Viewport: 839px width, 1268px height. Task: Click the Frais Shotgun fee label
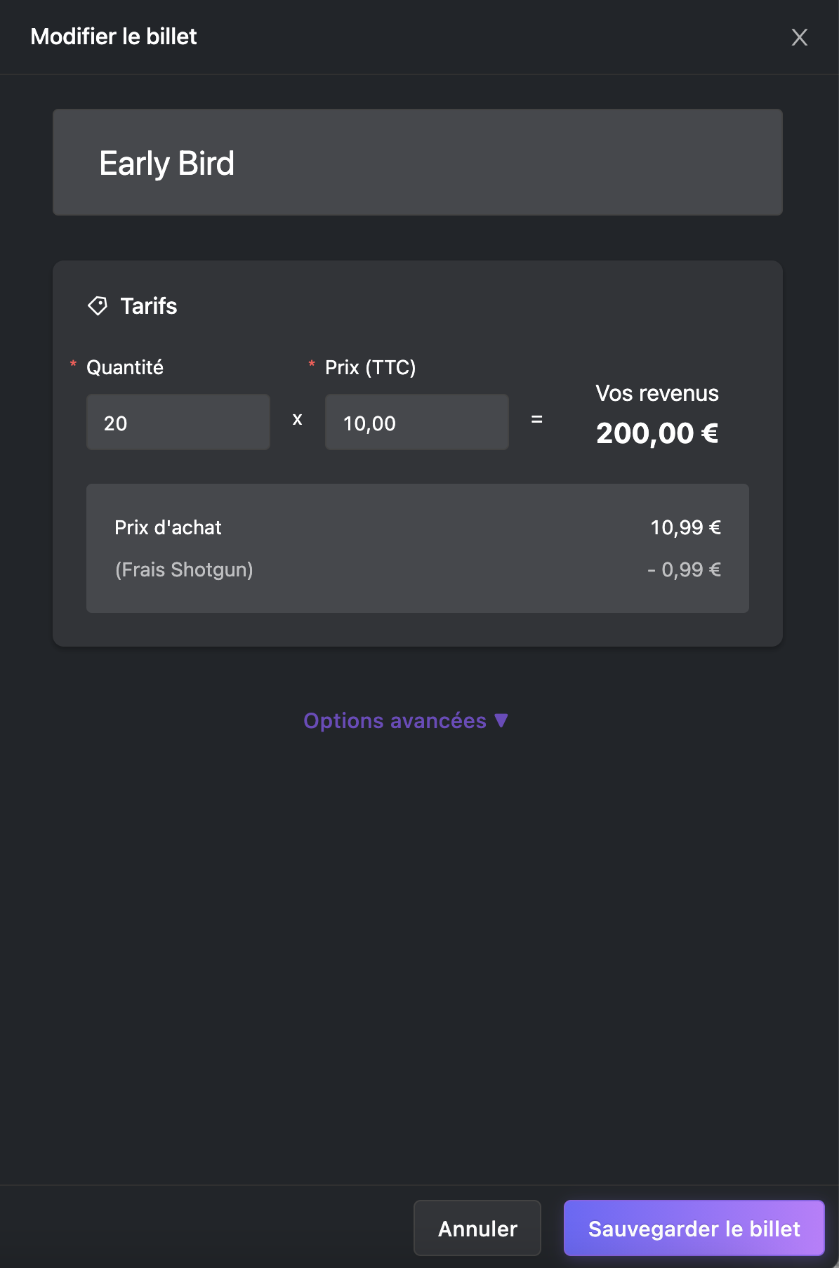(184, 569)
